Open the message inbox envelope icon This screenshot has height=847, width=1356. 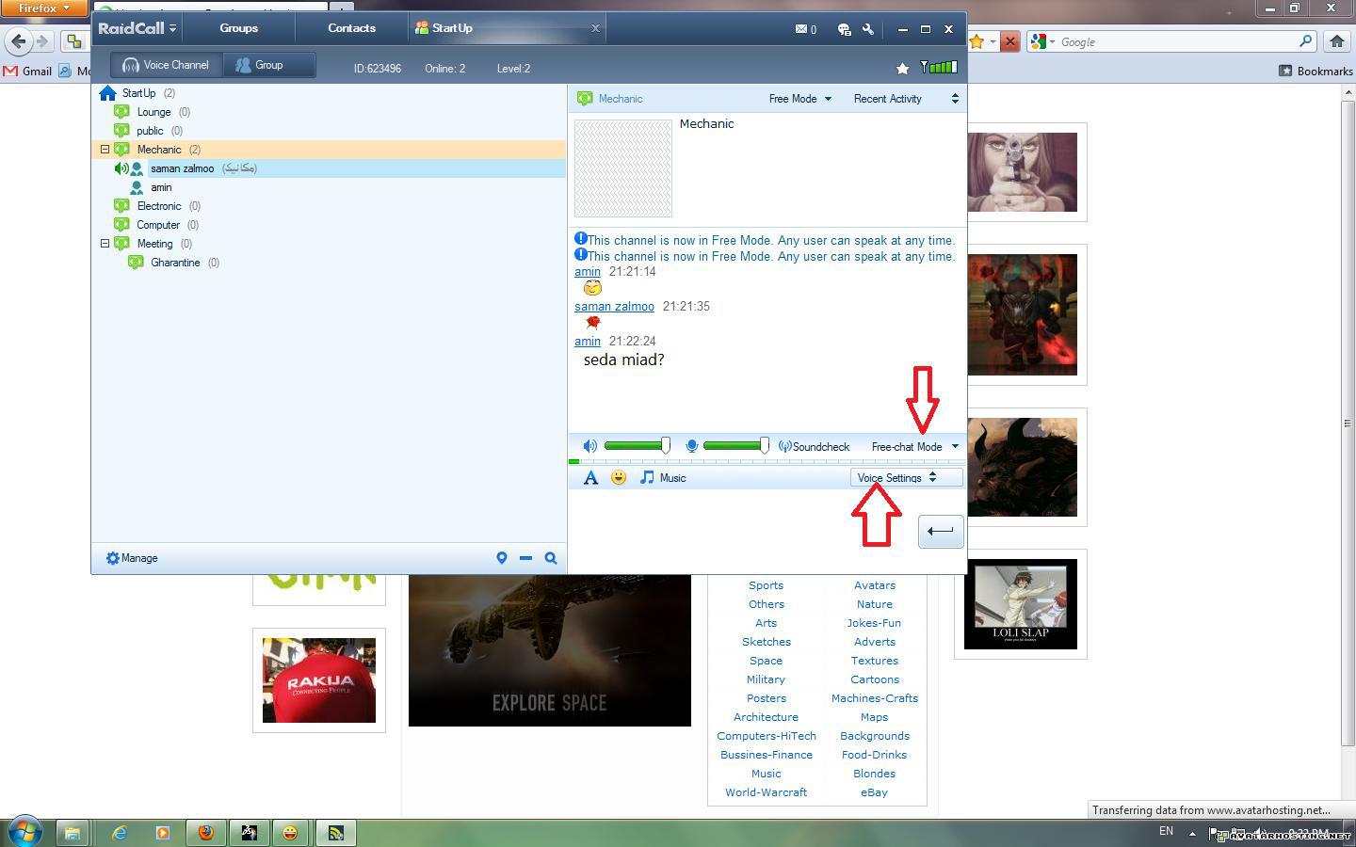click(x=799, y=29)
